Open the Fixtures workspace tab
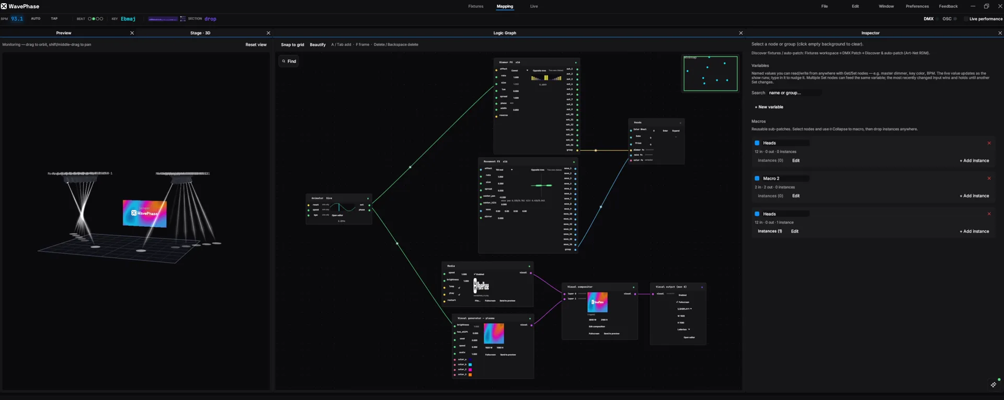Image resolution: width=1004 pixels, height=400 pixels. click(476, 6)
